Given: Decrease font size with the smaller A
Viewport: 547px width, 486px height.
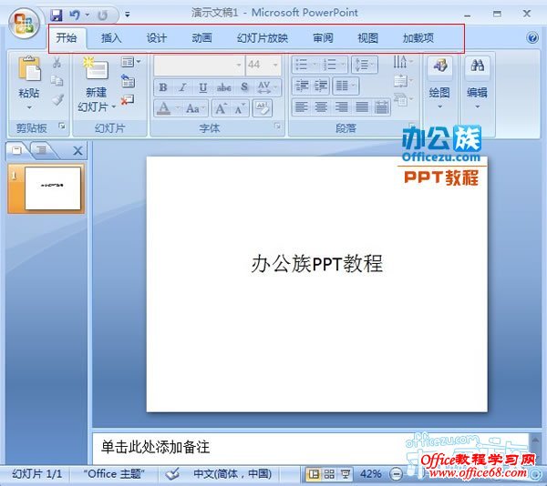Looking at the screenshot, I should point(240,108).
